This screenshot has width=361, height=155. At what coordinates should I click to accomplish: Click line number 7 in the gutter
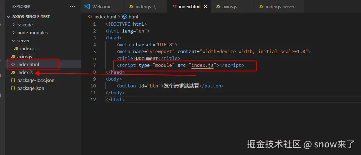tap(94, 65)
